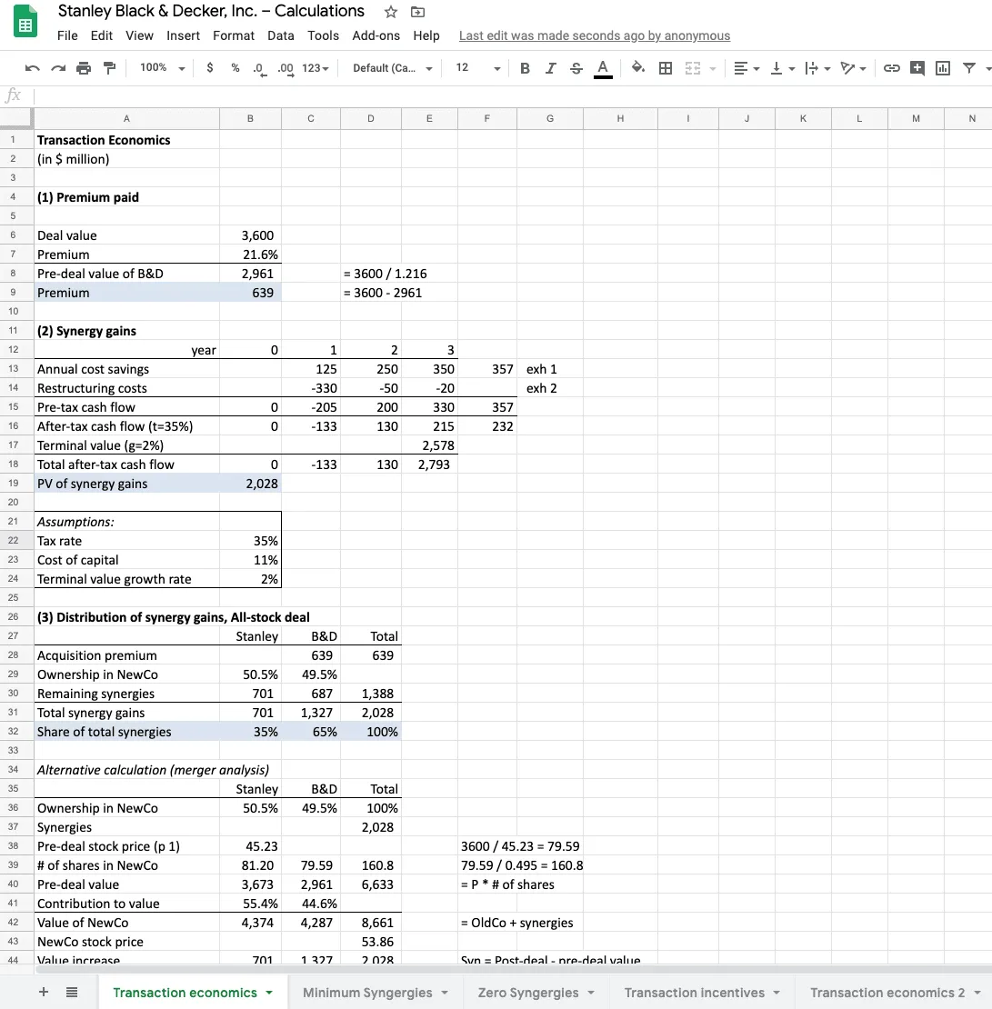This screenshot has width=992, height=1009.
Task: Toggle strikethrough formatting
Action: point(576,67)
